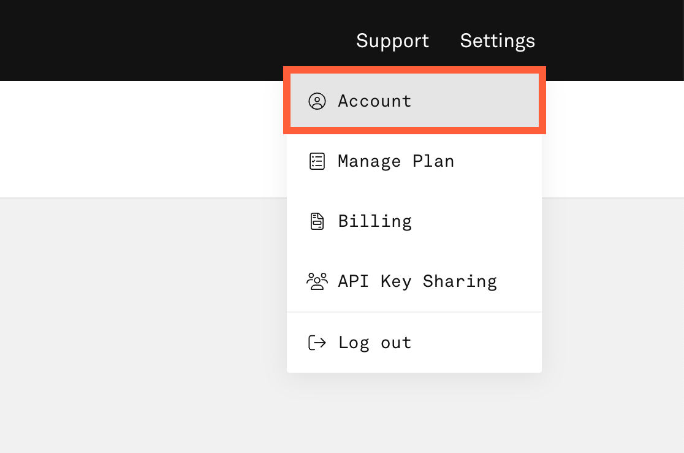Open the Account menu entry

[x=374, y=101]
